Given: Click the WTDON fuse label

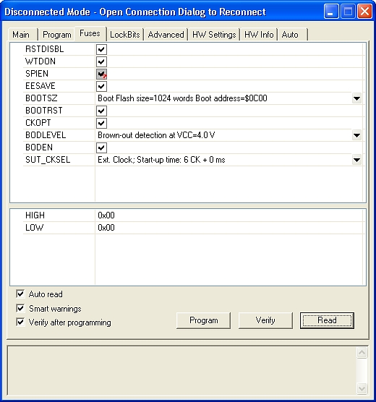Looking at the screenshot, I should (40, 61).
